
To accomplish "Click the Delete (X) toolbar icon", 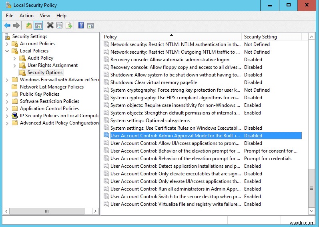I will pos(50,26).
